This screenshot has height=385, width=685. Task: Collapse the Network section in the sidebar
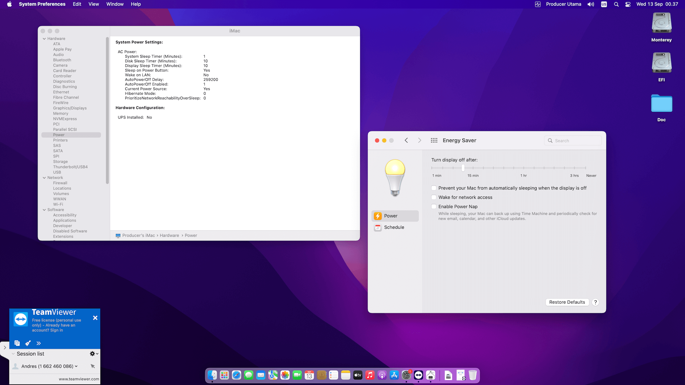pos(44,178)
